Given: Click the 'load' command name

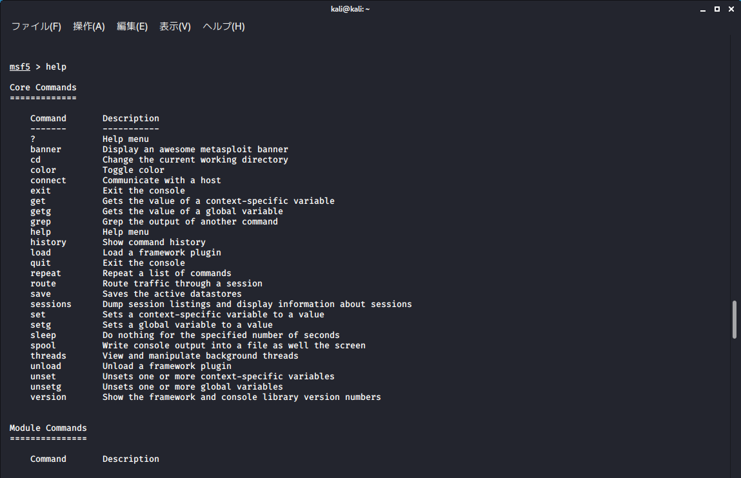Looking at the screenshot, I should (41, 253).
